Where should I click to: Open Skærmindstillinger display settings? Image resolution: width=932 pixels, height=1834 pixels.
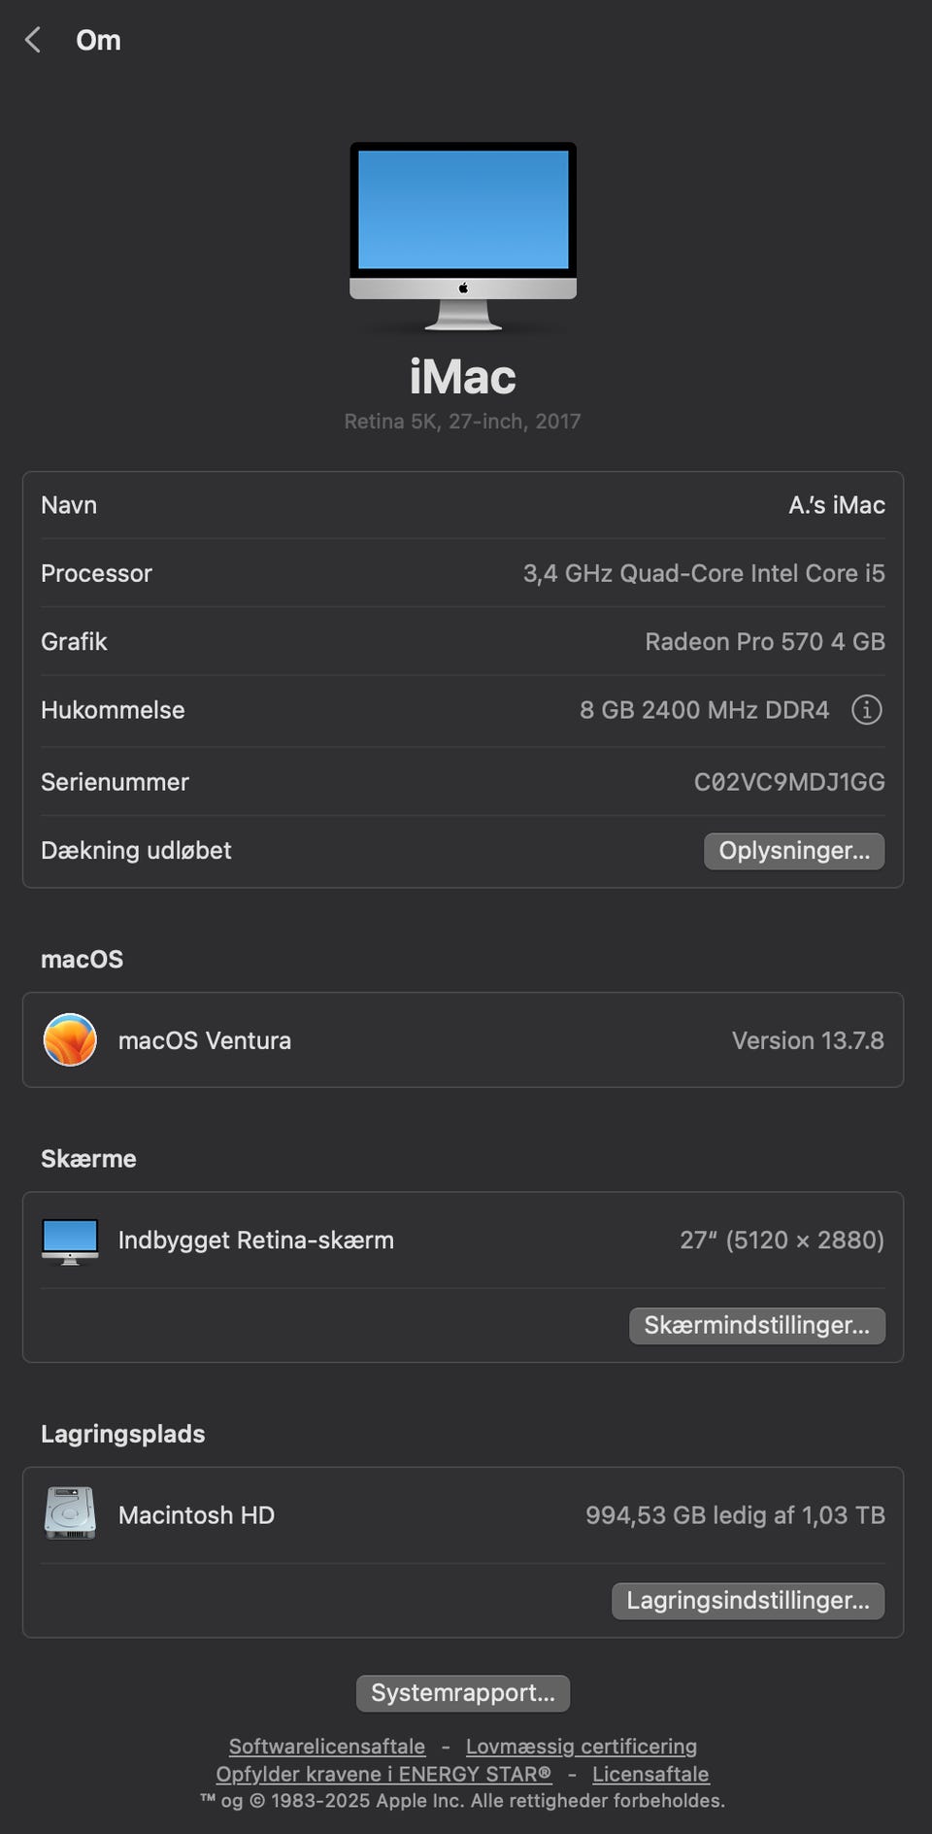pos(757,1326)
